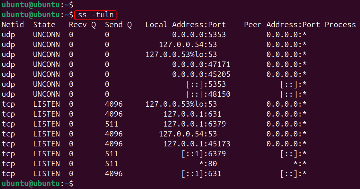Click the peer address '*:*'
360x189 pixels.
pos(300,164)
